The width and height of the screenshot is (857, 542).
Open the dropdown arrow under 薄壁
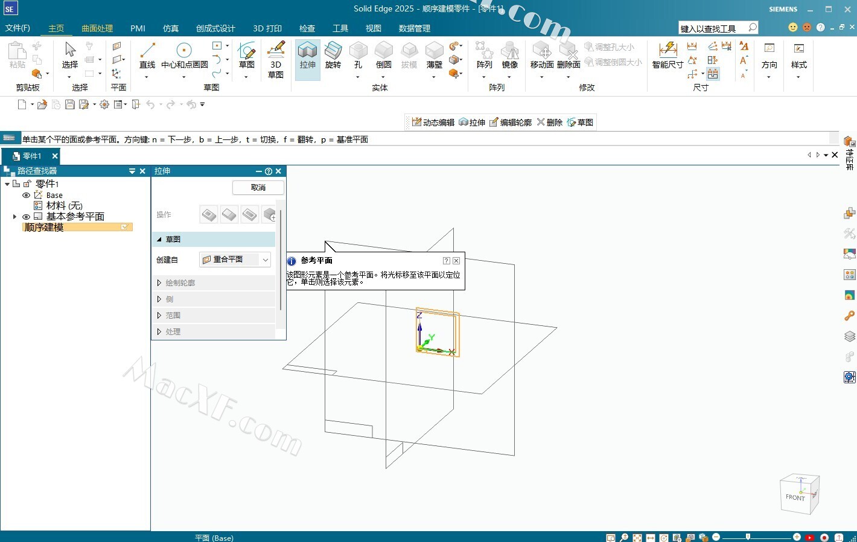(x=434, y=77)
